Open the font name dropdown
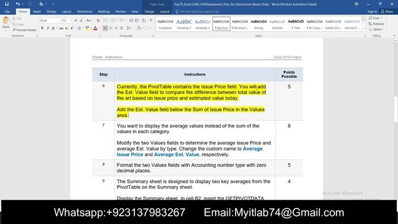 (x=60, y=21)
